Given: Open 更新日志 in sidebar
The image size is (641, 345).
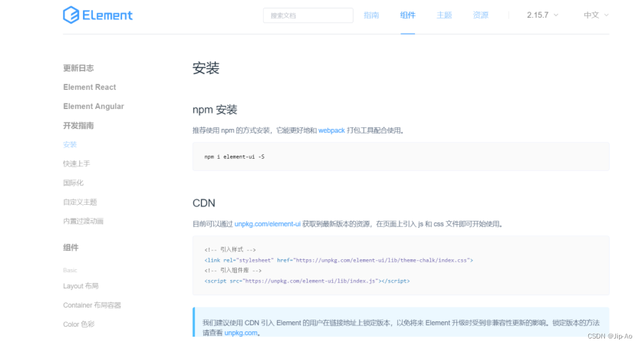Looking at the screenshot, I should [79, 68].
